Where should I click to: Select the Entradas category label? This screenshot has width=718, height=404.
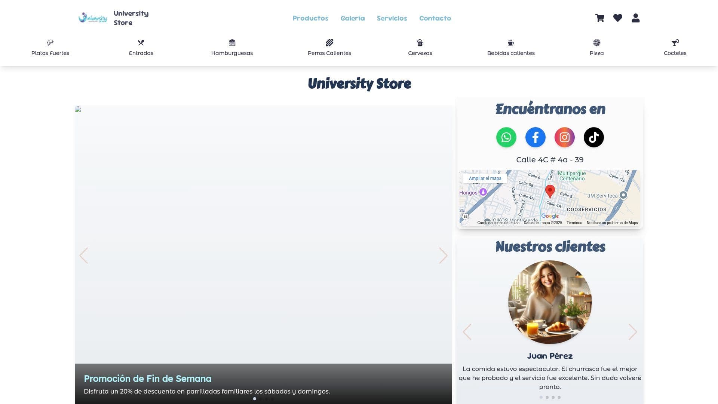[x=141, y=53]
